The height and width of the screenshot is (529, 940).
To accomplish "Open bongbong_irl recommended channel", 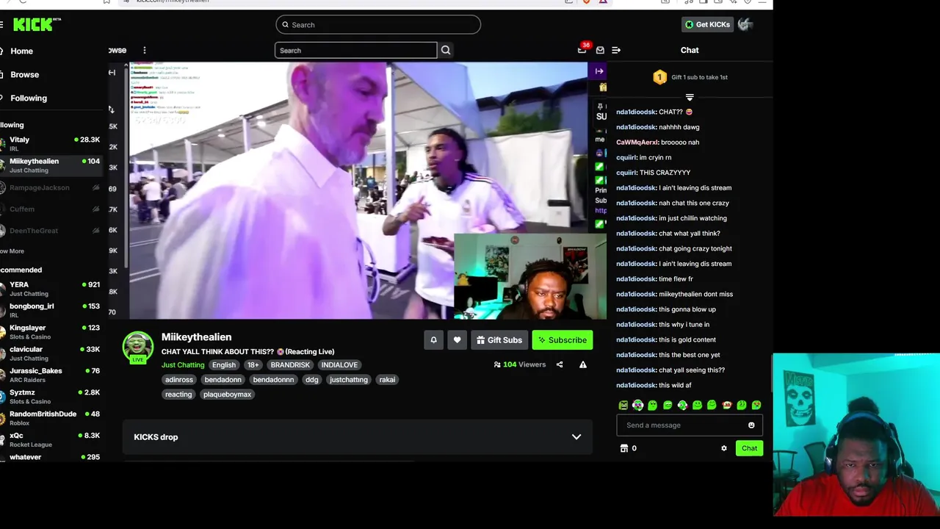I will point(51,310).
